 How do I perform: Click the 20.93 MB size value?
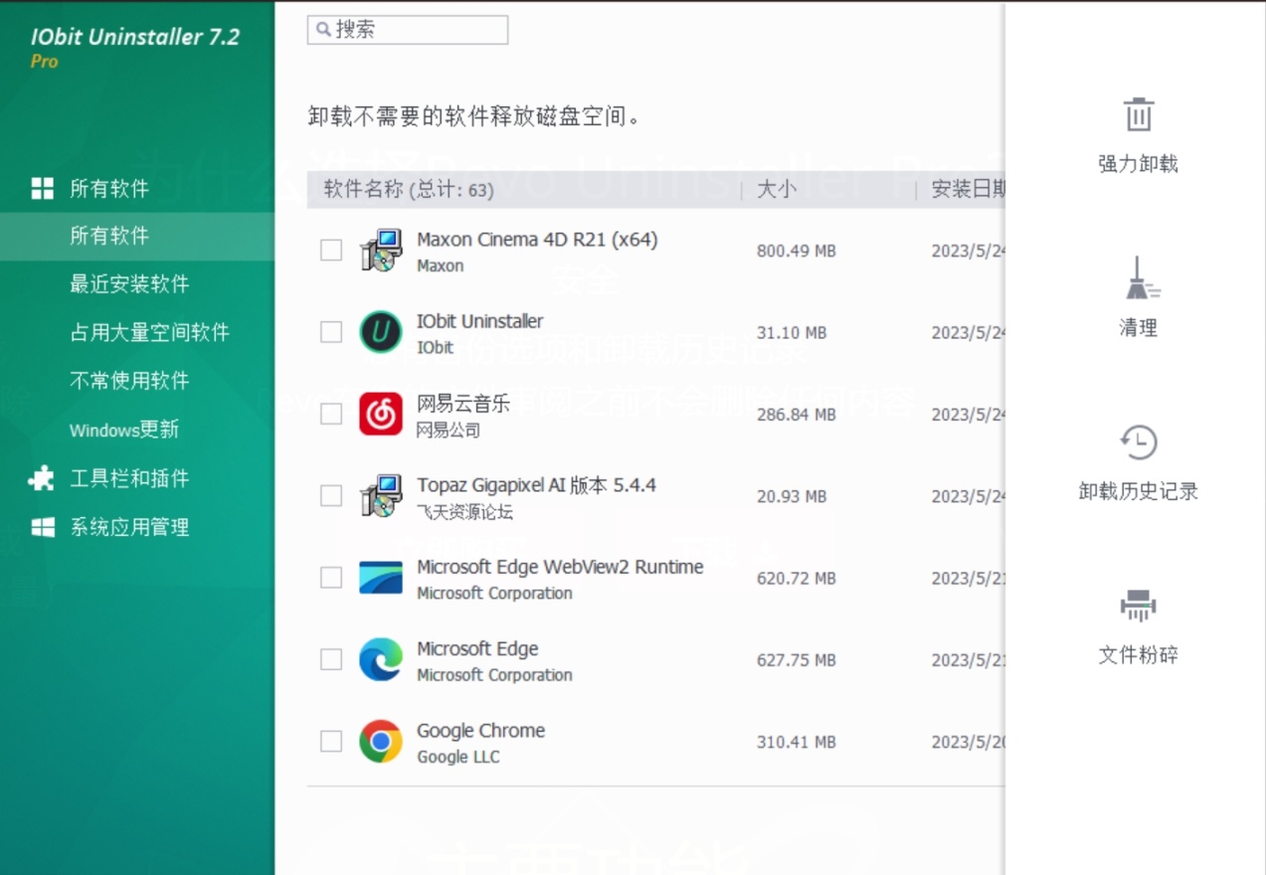[792, 496]
